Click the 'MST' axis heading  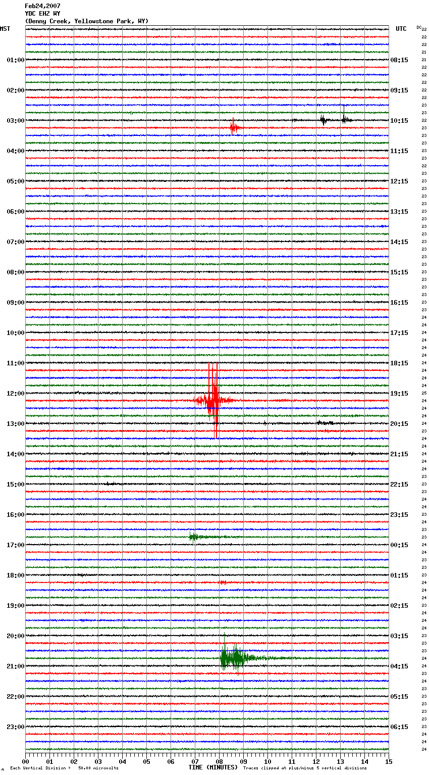point(5,29)
